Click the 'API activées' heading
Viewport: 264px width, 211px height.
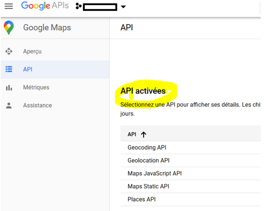click(x=143, y=91)
